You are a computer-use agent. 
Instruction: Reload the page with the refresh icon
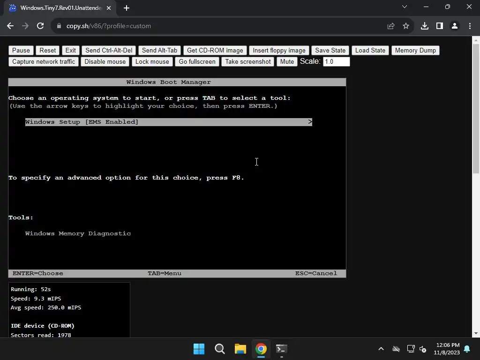pyautogui.click(x=40, y=26)
